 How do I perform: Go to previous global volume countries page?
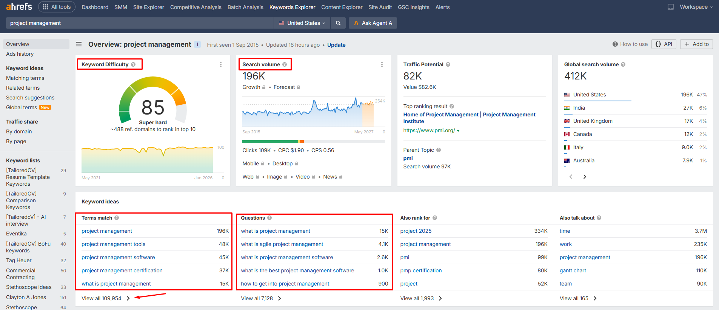pyautogui.click(x=571, y=177)
